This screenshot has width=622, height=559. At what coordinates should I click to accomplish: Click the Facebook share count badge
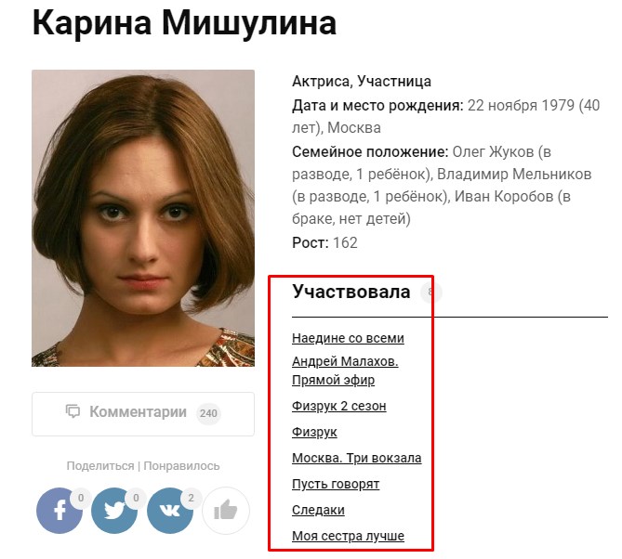tap(81, 498)
